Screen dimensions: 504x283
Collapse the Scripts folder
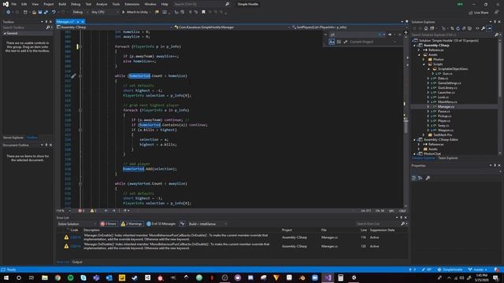tap(424, 64)
